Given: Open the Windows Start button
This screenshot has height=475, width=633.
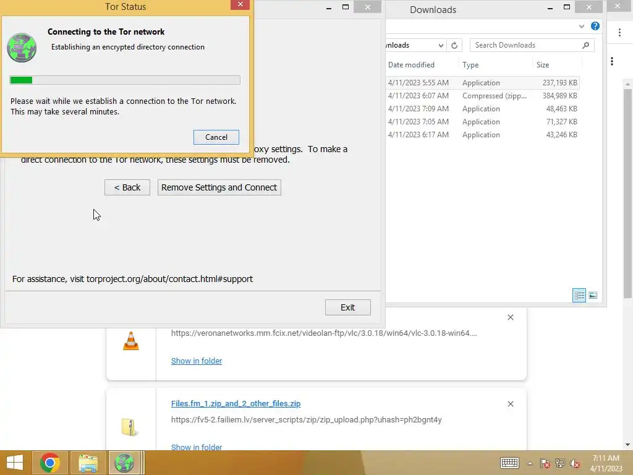Looking at the screenshot, I should point(15,463).
